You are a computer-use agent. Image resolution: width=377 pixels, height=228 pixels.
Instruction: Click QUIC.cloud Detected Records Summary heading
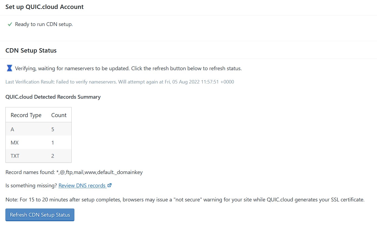click(53, 97)
